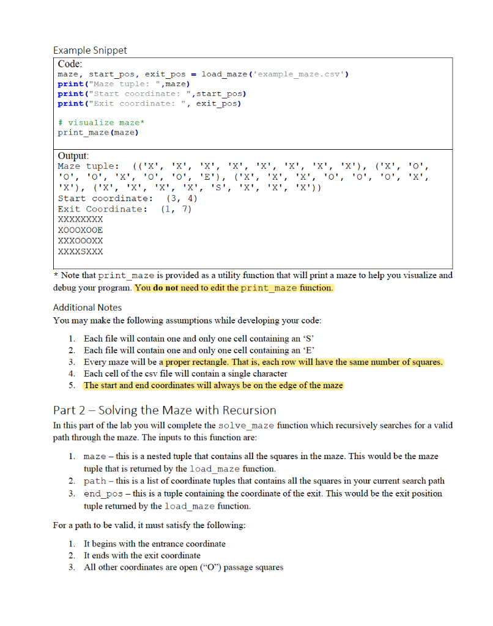This screenshot has height=626, width=493.
Task: Click the Additional Notes heading
Action: pos(87,307)
